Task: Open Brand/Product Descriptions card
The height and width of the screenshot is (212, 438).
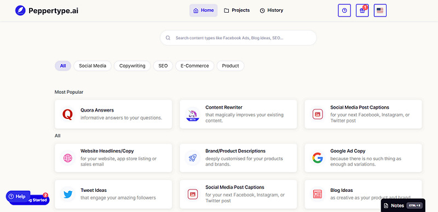Action: (238, 158)
